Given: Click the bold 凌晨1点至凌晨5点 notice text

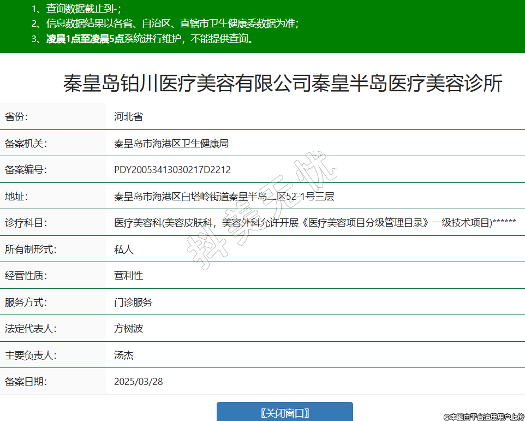Looking at the screenshot, I should coord(85,39).
